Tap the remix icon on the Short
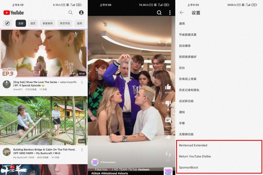This screenshot has width=263, height=175. pyautogui.click(x=168, y=154)
